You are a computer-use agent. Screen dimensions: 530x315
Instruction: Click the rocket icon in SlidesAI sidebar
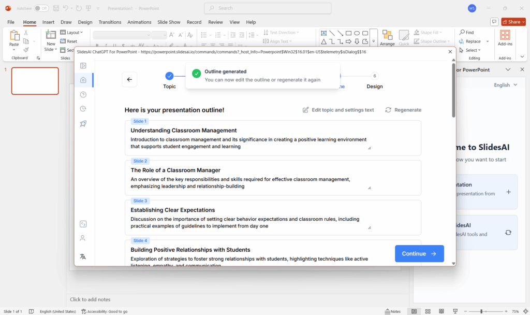click(x=83, y=123)
